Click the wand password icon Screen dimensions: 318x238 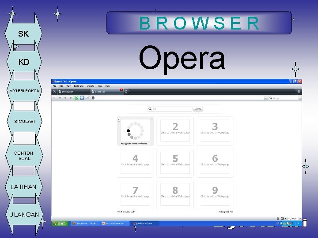click(87, 98)
